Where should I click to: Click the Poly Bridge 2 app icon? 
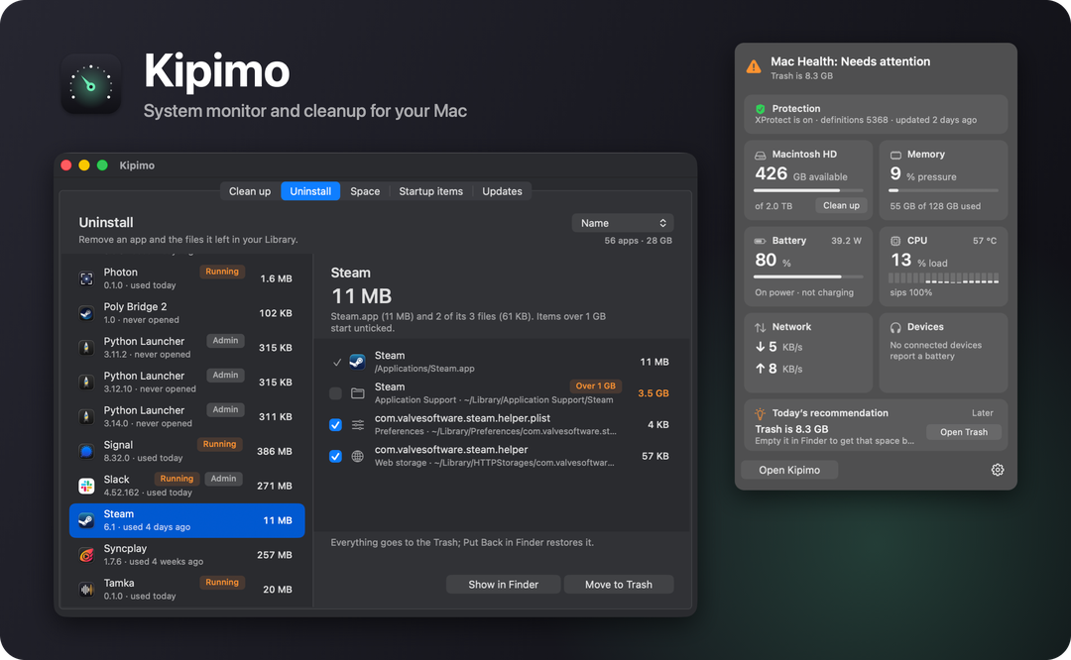(86, 313)
